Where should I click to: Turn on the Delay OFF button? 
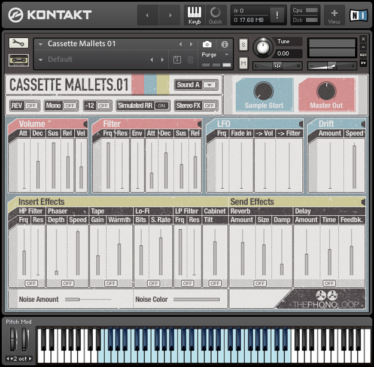329,283
